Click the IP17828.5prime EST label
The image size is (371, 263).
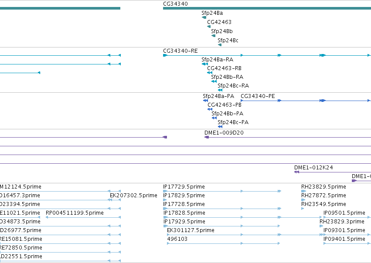point(184,213)
